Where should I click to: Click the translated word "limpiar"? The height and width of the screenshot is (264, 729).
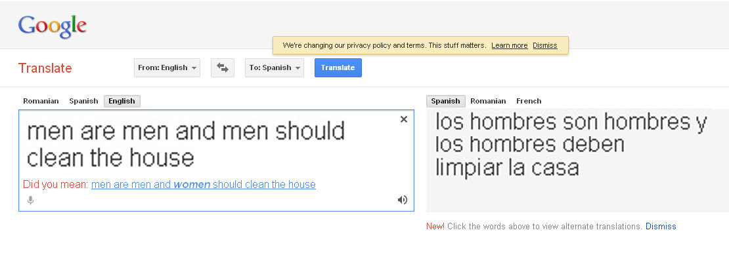pyautogui.click(x=470, y=167)
